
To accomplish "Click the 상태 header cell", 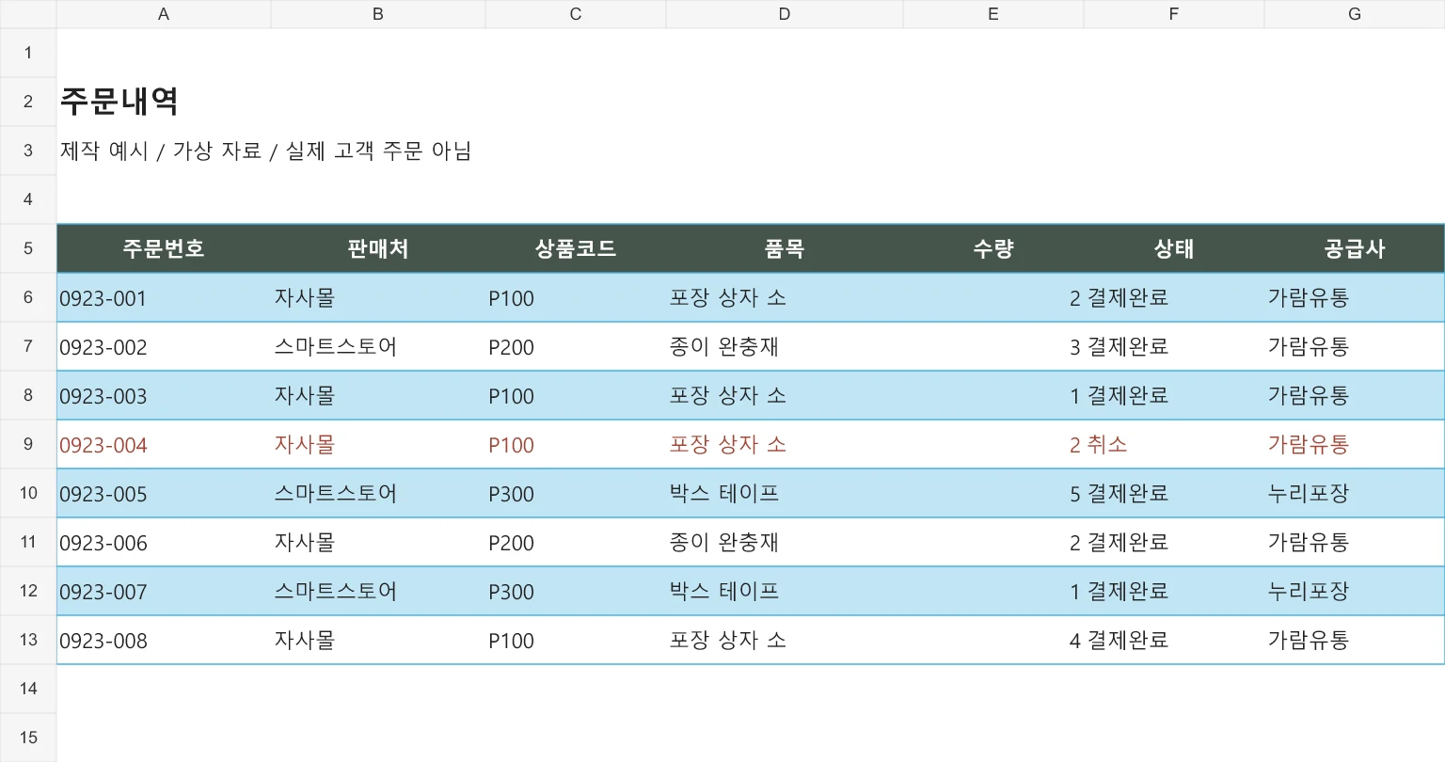I will coord(1174,248).
